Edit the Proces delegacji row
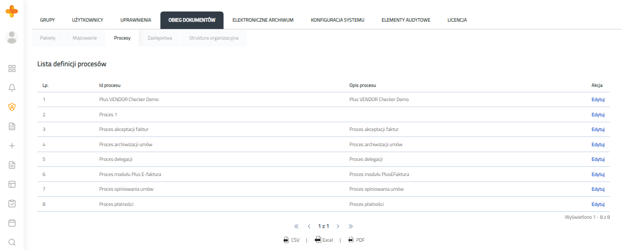 coord(598,159)
